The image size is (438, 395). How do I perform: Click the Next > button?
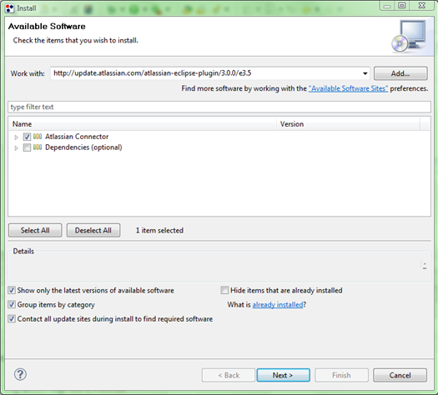[x=283, y=375]
